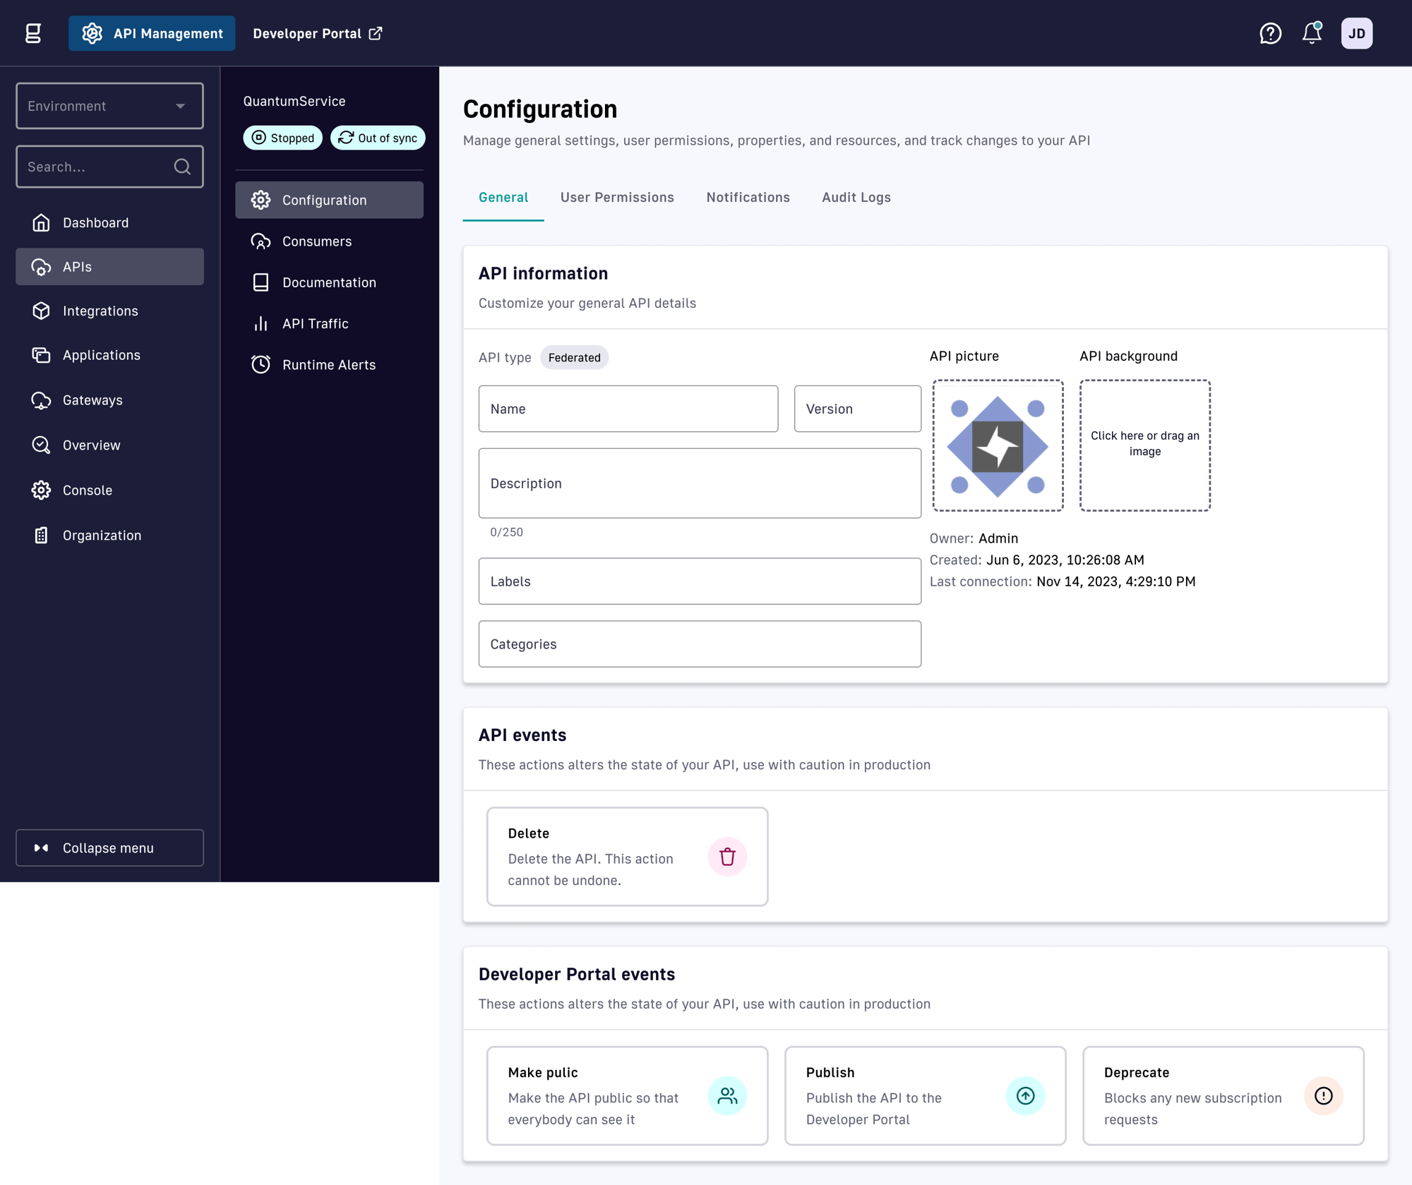Select APIs in the main sidebar
Screen dimensions: 1412x1185
pyautogui.click(x=109, y=267)
